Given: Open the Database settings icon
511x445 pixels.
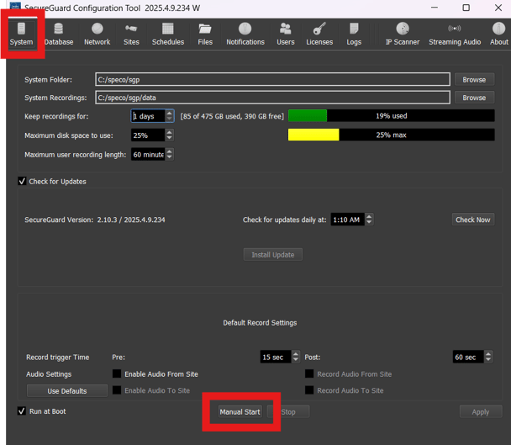Looking at the screenshot, I should 59,29.
